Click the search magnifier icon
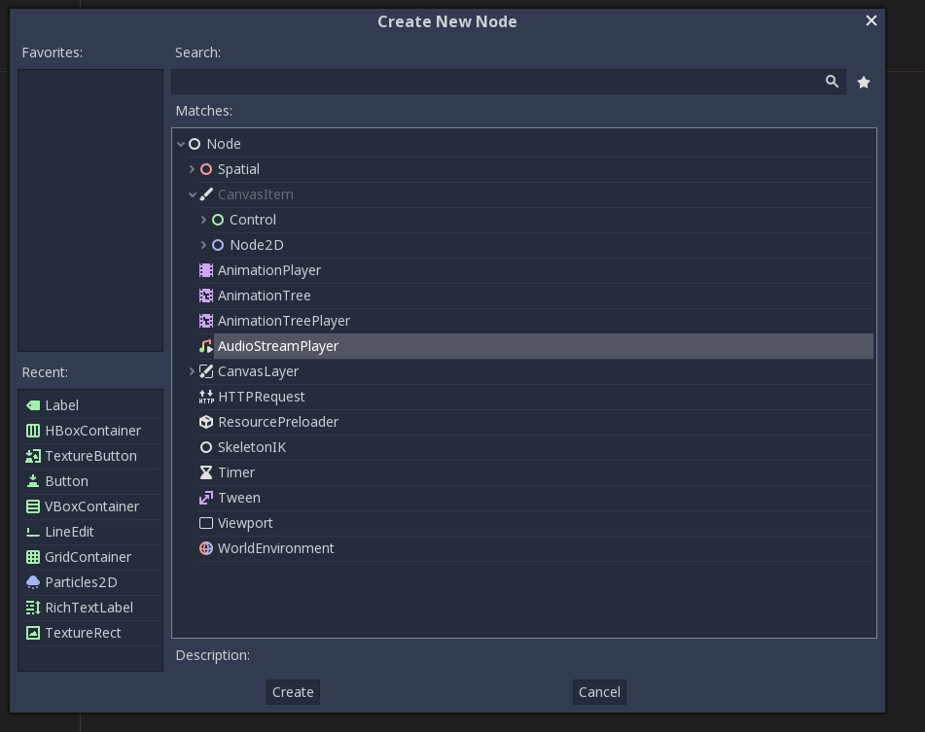The height and width of the screenshot is (732, 925). [832, 82]
